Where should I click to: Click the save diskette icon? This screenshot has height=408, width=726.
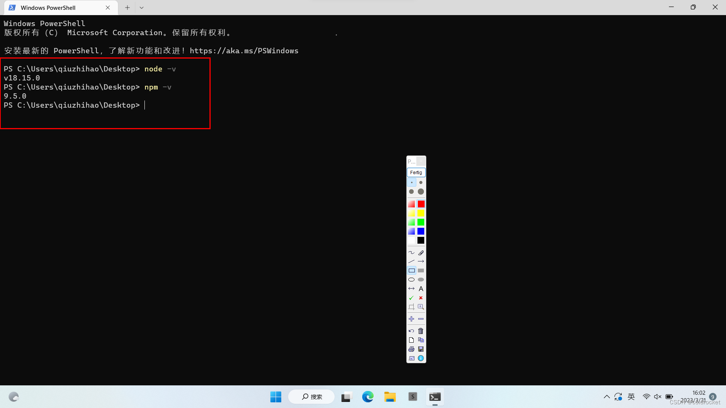421,349
